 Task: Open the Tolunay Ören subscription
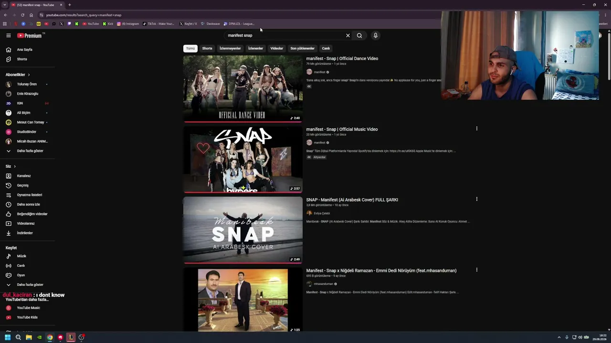(27, 84)
